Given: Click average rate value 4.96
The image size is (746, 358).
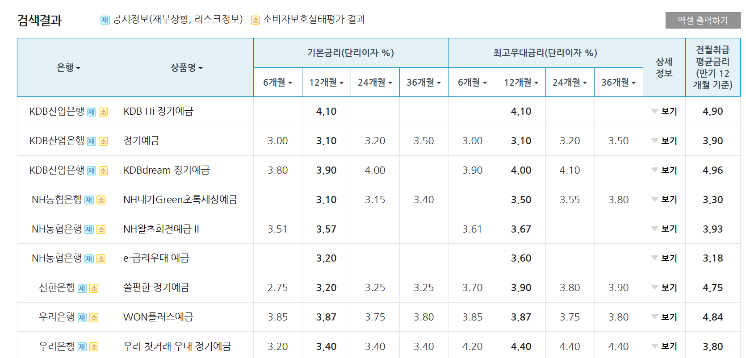Looking at the screenshot, I should click(712, 170).
